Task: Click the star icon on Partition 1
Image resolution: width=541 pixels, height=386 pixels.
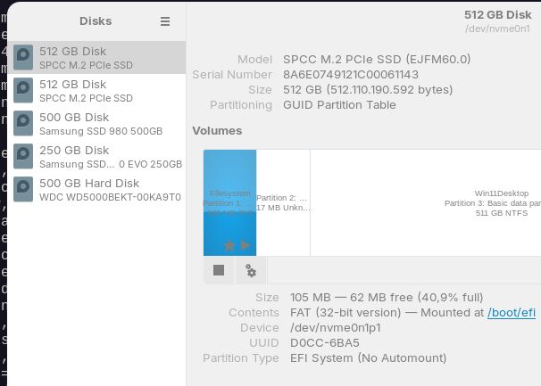Action: click(229, 245)
